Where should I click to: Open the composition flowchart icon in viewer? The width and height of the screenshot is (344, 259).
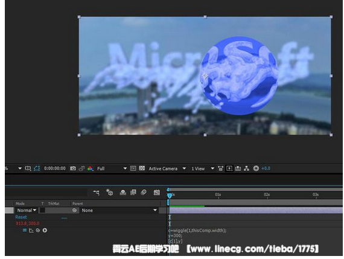tap(246, 168)
